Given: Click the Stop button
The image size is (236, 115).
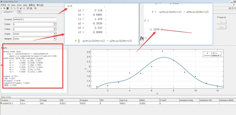Looking at the screenshot, I should [x=222, y=27].
